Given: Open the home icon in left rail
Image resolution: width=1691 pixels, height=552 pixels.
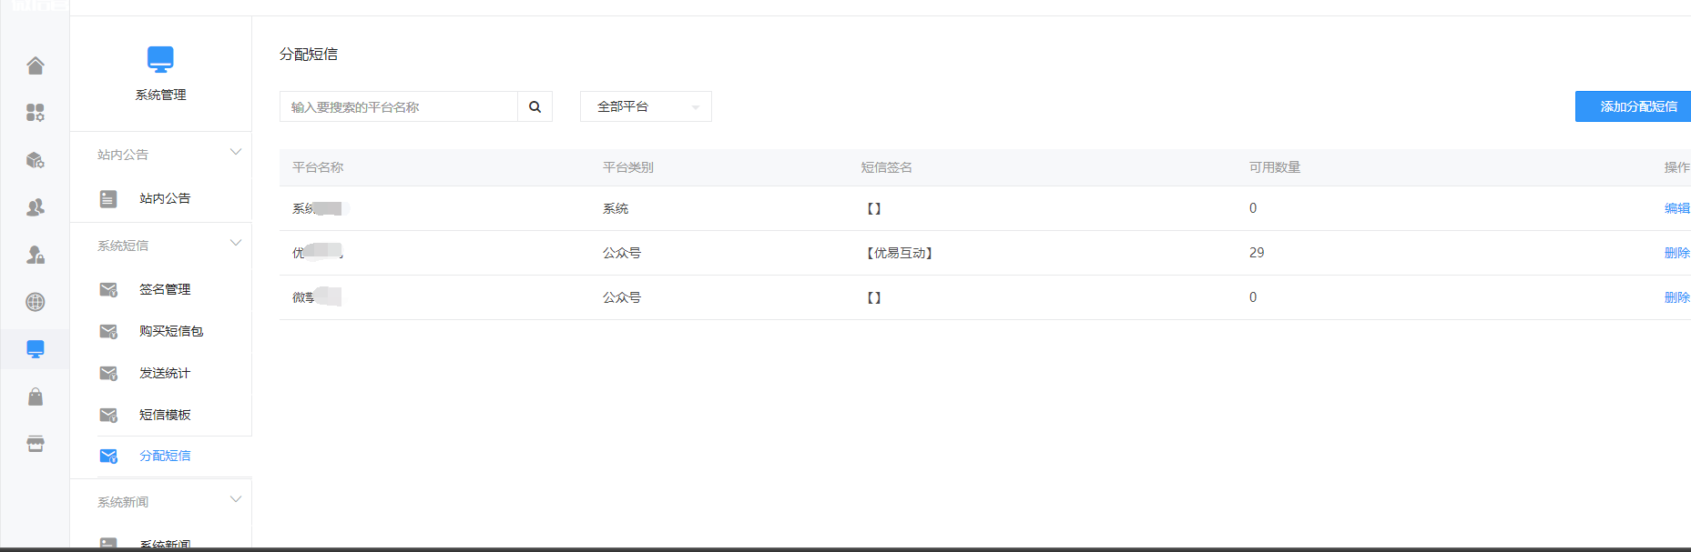Looking at the screenshot, I should (x=36, y=65).
